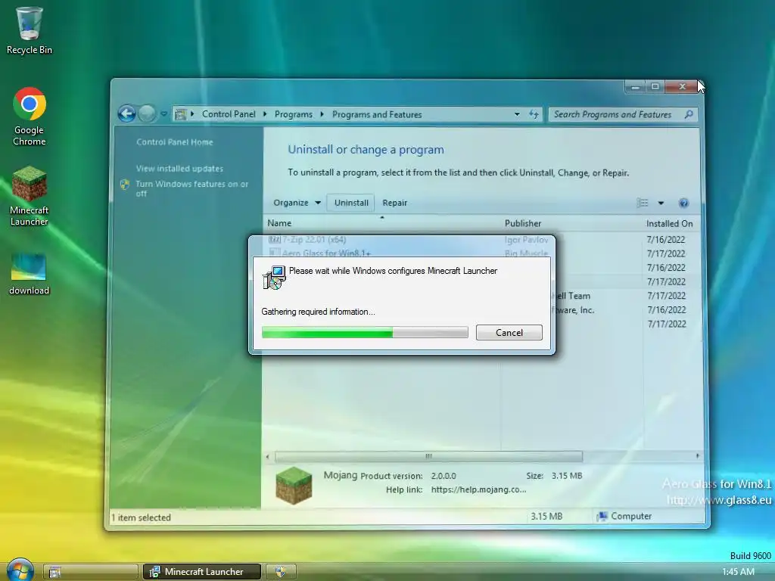Switch to the Control Panel taskbar button
Screen dimensions: 775x581
click(x=90, y=572)
